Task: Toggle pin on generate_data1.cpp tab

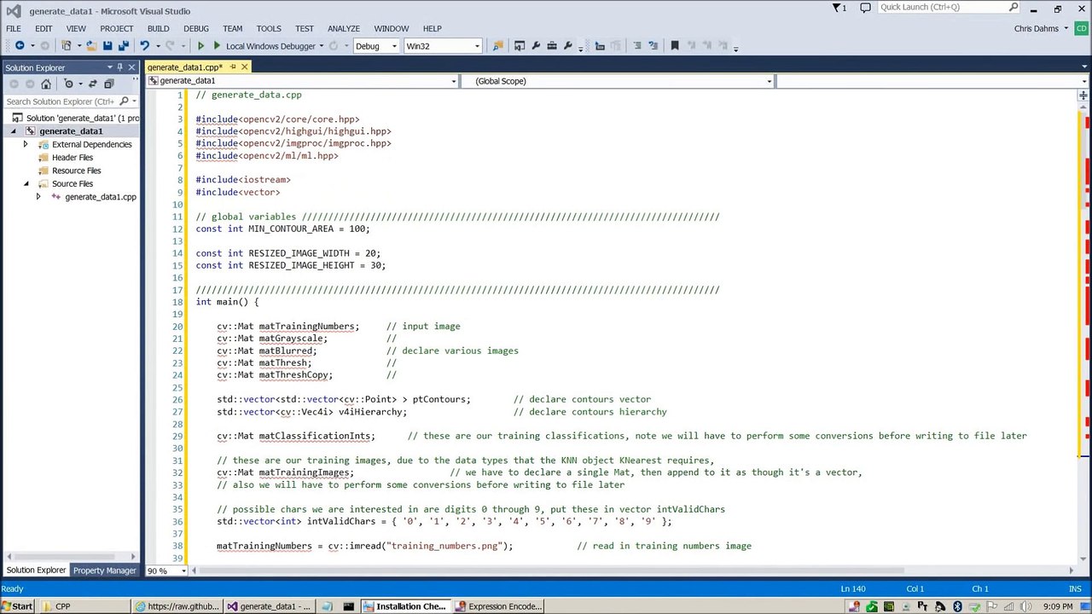Action: point(232,67)
